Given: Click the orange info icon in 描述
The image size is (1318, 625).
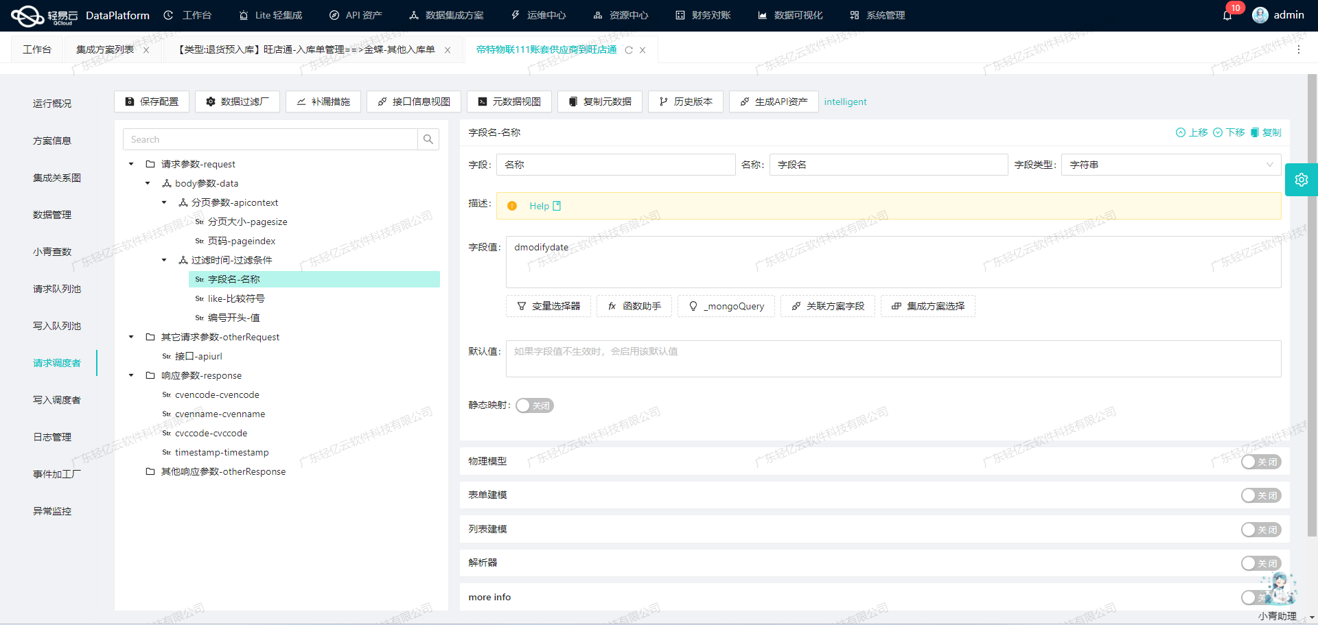Looking at the screenshot, I should (512, 206).
